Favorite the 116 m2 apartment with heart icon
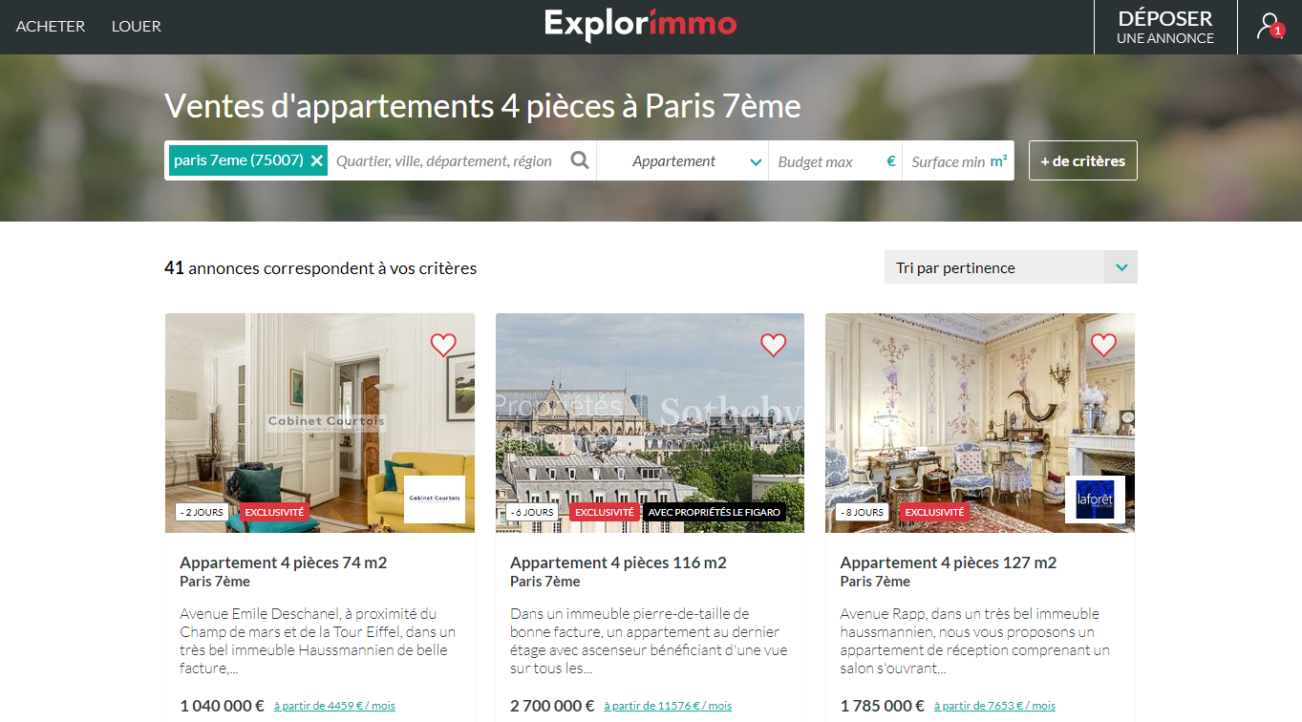Image resolution: width=1302 pixels, height=722 pixels. 773,345
